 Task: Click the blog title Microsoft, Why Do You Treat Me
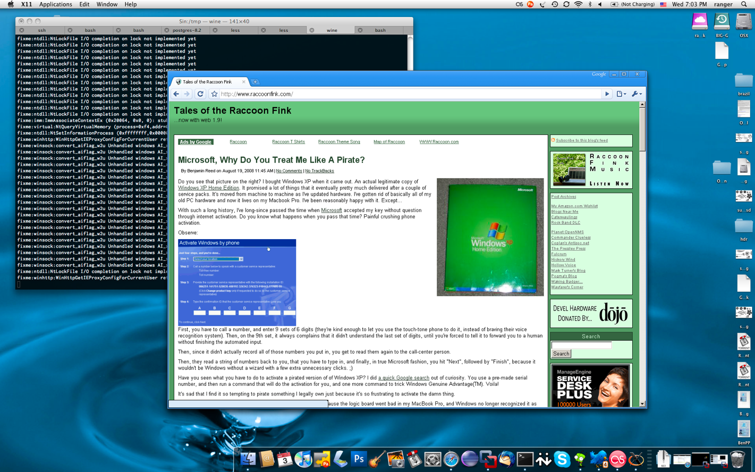[x=271, y=160]
